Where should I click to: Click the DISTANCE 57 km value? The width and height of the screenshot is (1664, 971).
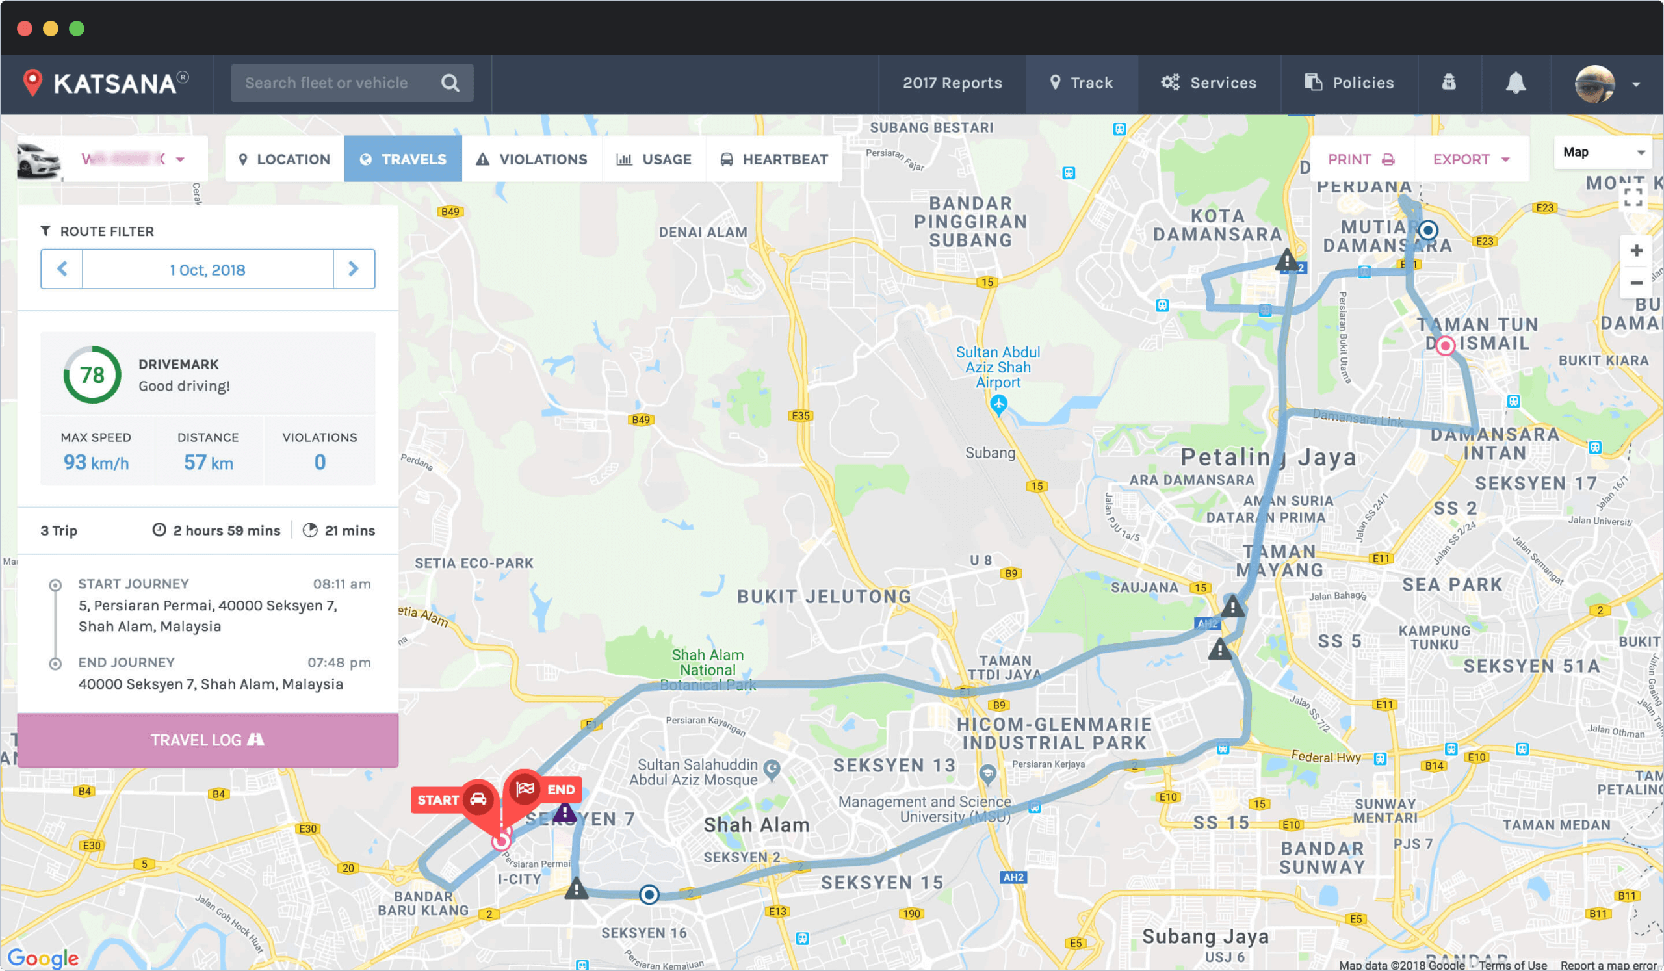click(x=208, y=462)
